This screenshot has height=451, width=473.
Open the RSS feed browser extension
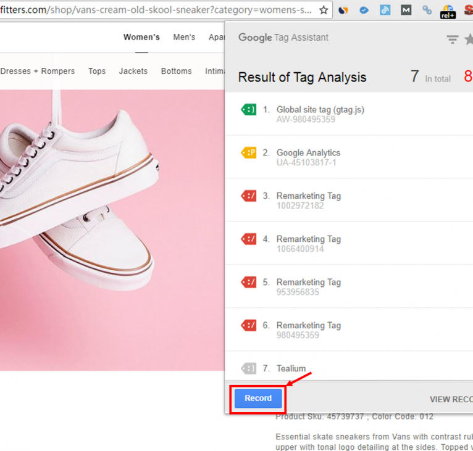pos(385,10)
